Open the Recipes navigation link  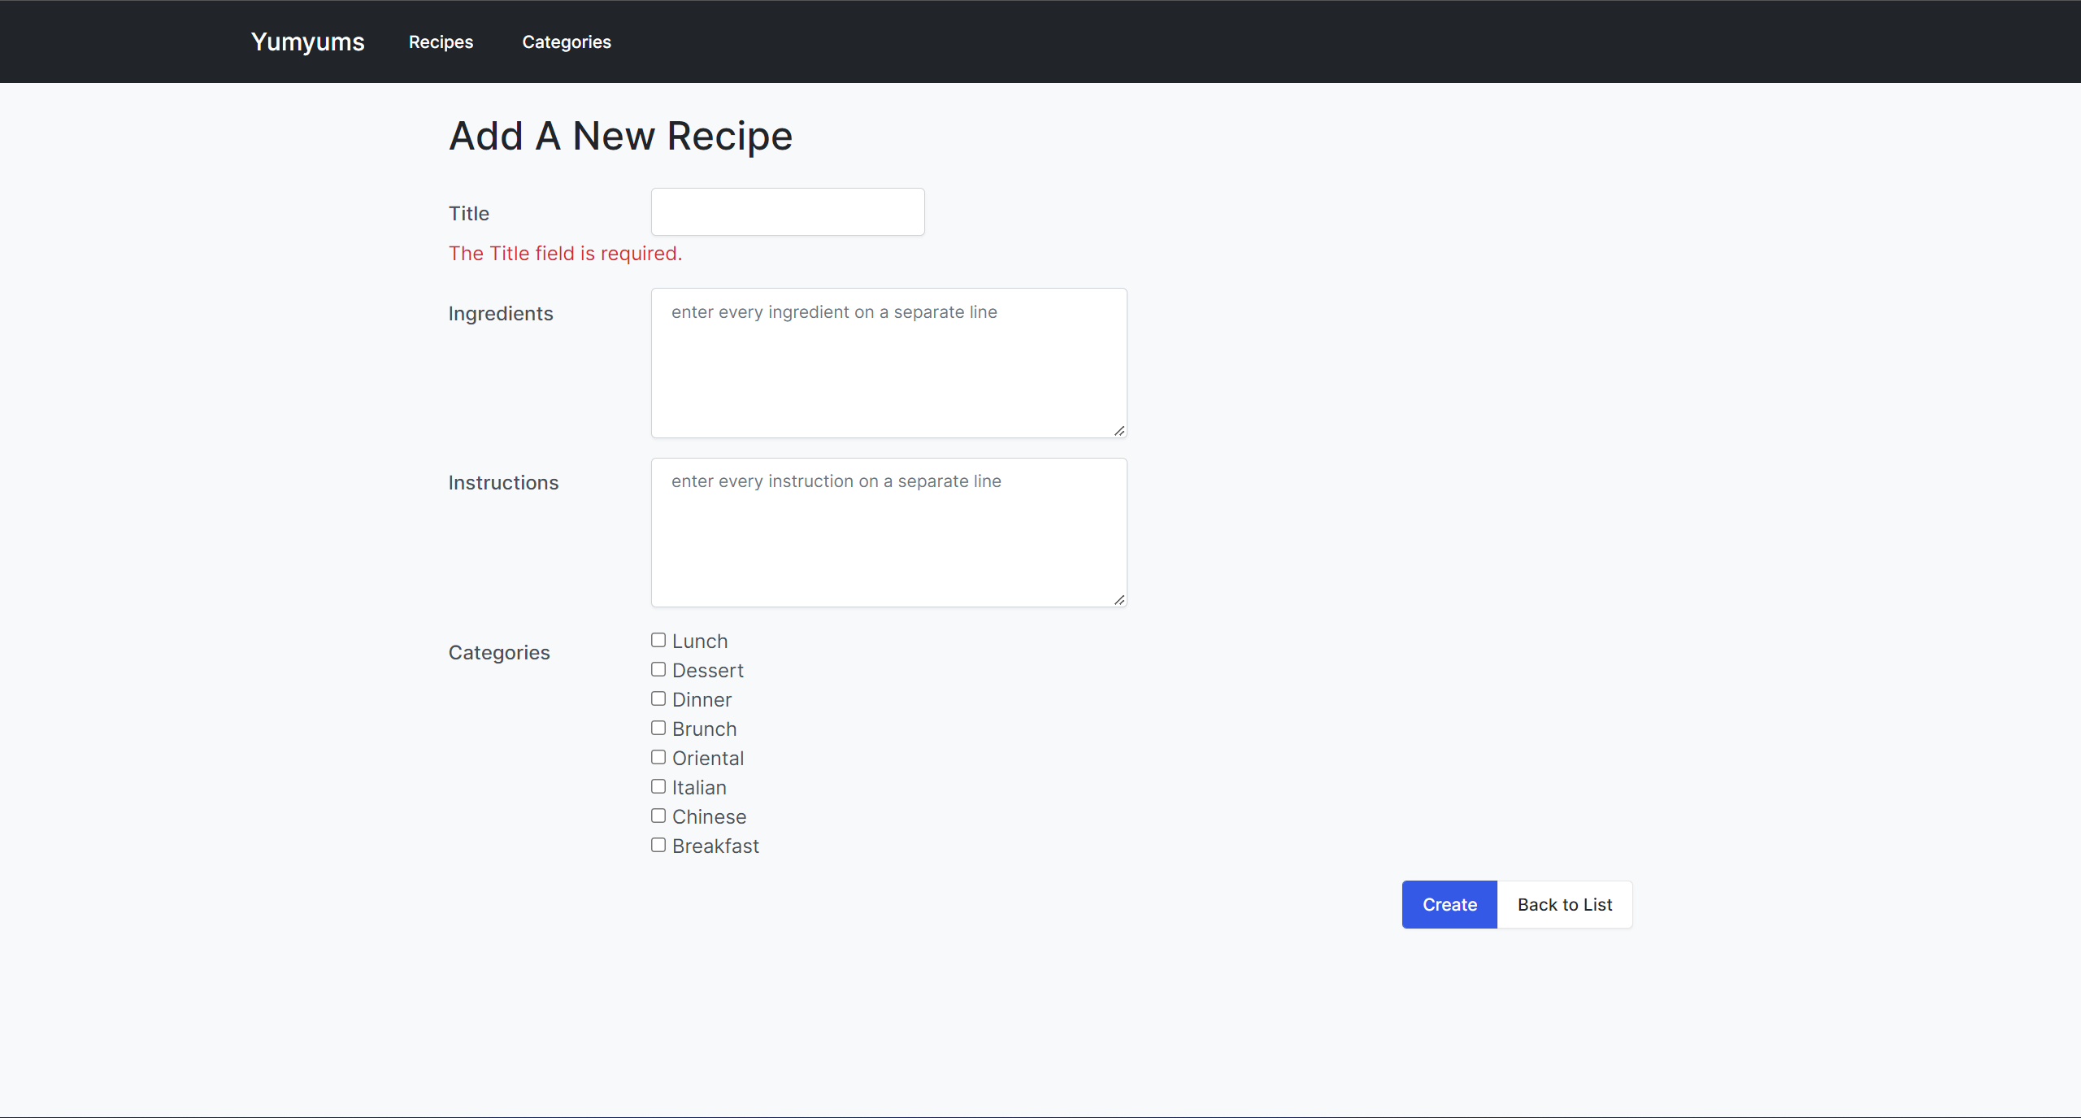[x=441, y=41]
